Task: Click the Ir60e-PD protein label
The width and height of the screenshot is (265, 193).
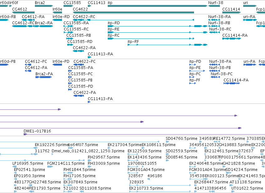Action: click(x=61, y=62)
